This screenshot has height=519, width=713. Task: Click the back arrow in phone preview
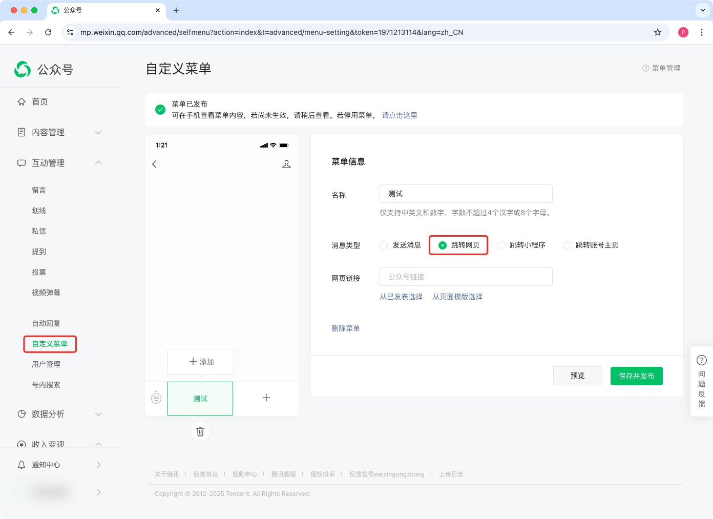pyautogui.click(x=154, y=164)
